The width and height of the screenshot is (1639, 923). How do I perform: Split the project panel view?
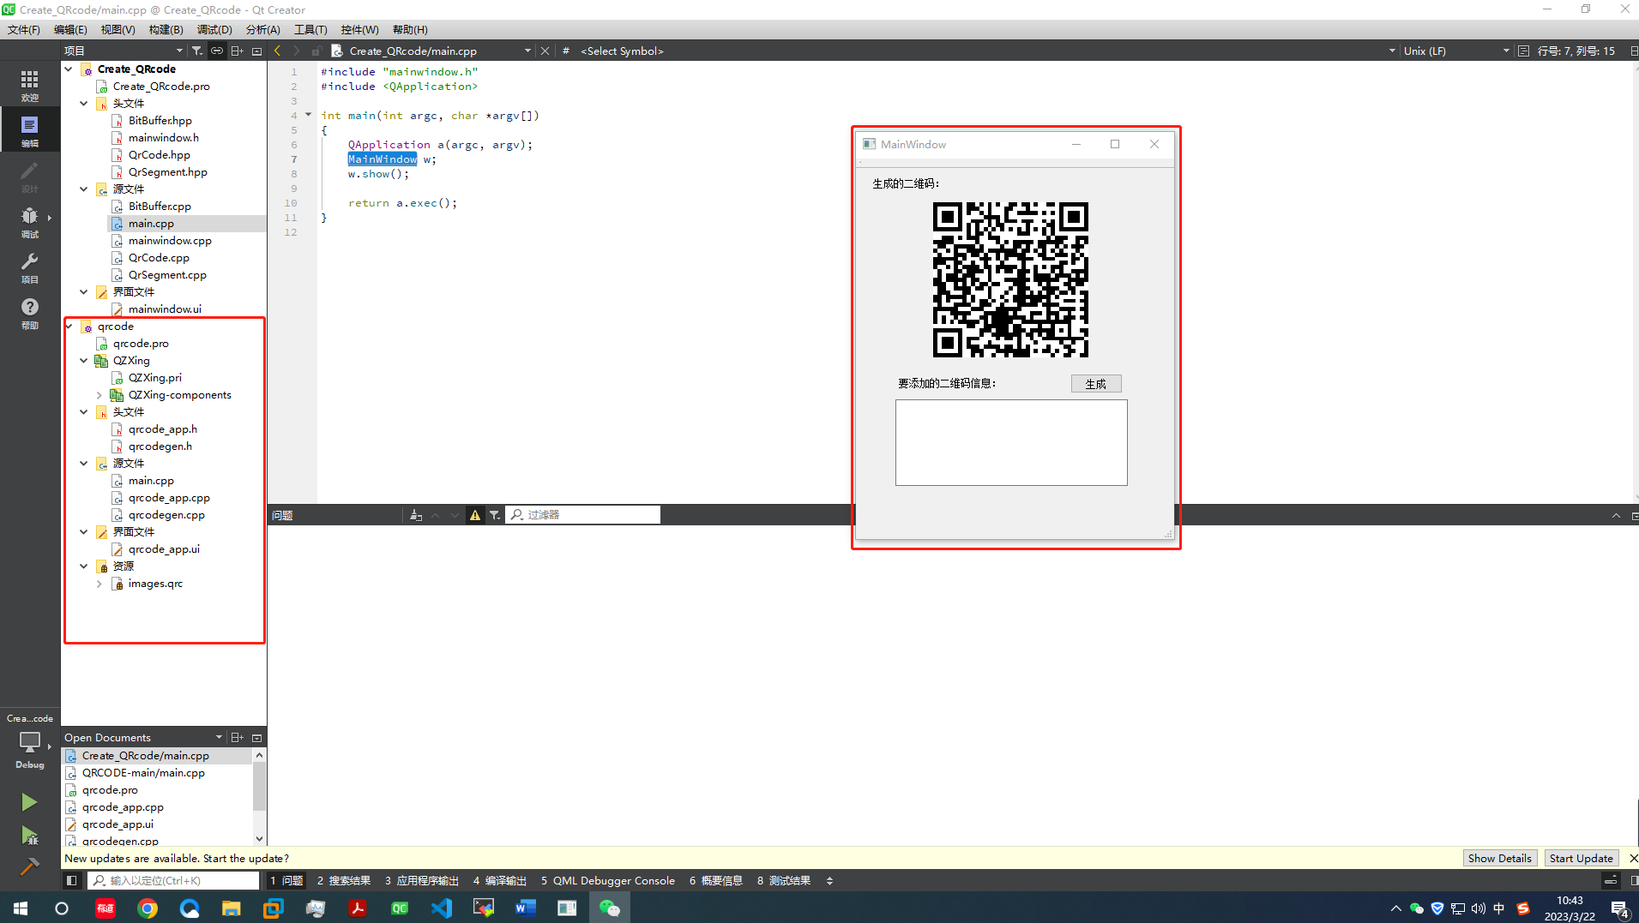pos(238,51)
